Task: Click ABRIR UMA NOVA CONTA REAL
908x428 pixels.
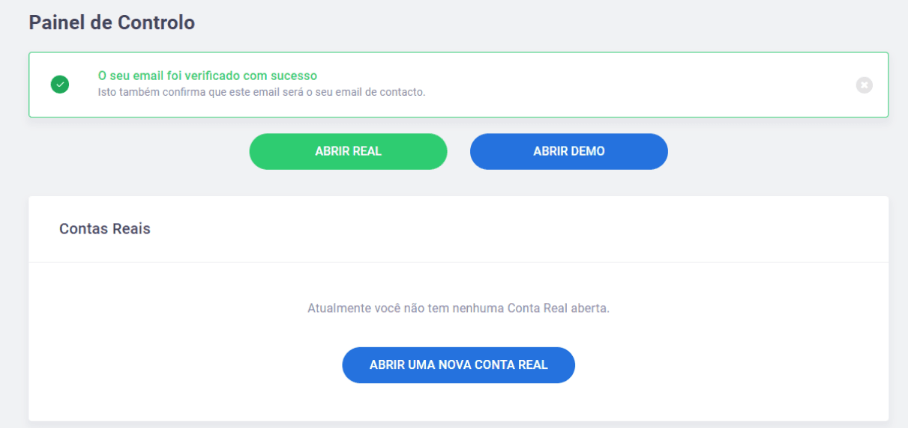Action: [x=458, y=365]
